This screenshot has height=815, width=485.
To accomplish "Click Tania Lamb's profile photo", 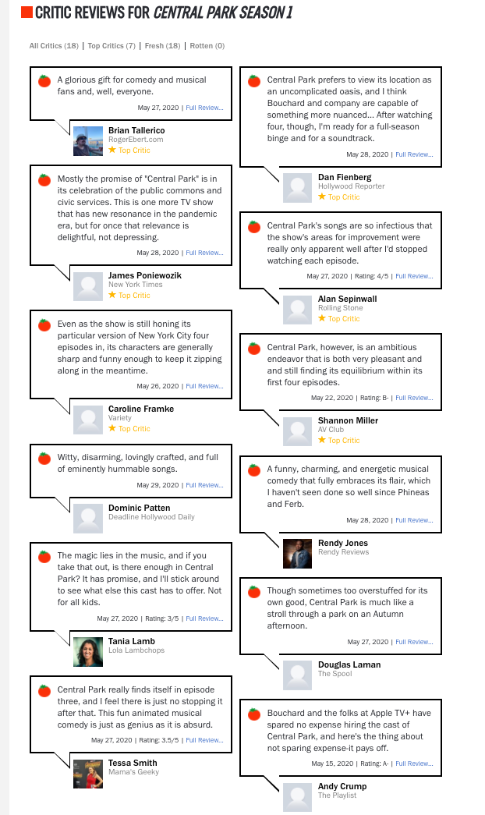I will (88, 652).
